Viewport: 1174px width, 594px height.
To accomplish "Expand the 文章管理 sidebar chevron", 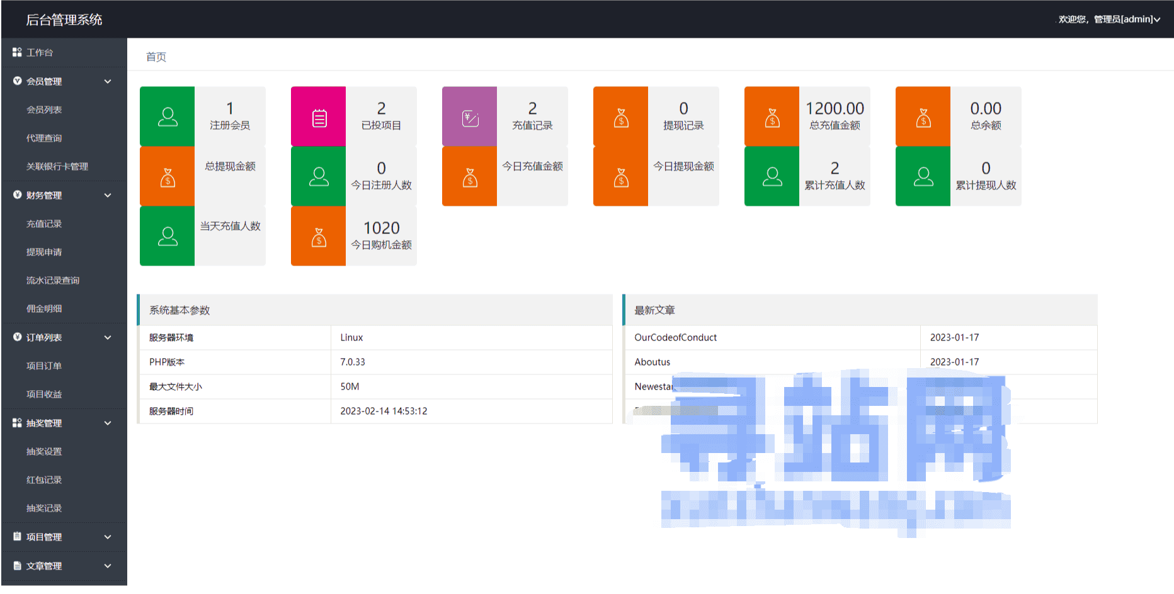I will point(108,566).
